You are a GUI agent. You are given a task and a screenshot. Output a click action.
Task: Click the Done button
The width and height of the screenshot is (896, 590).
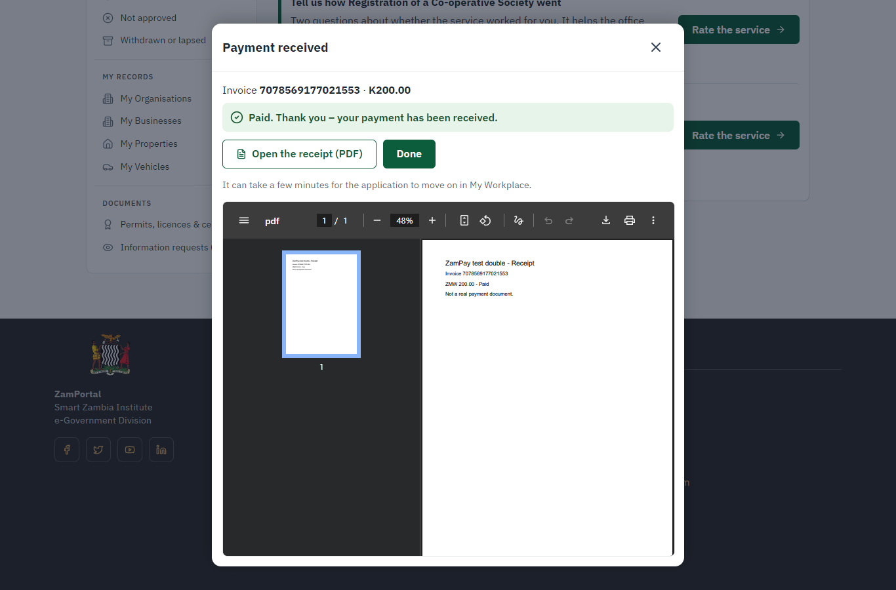coord(409,154)
